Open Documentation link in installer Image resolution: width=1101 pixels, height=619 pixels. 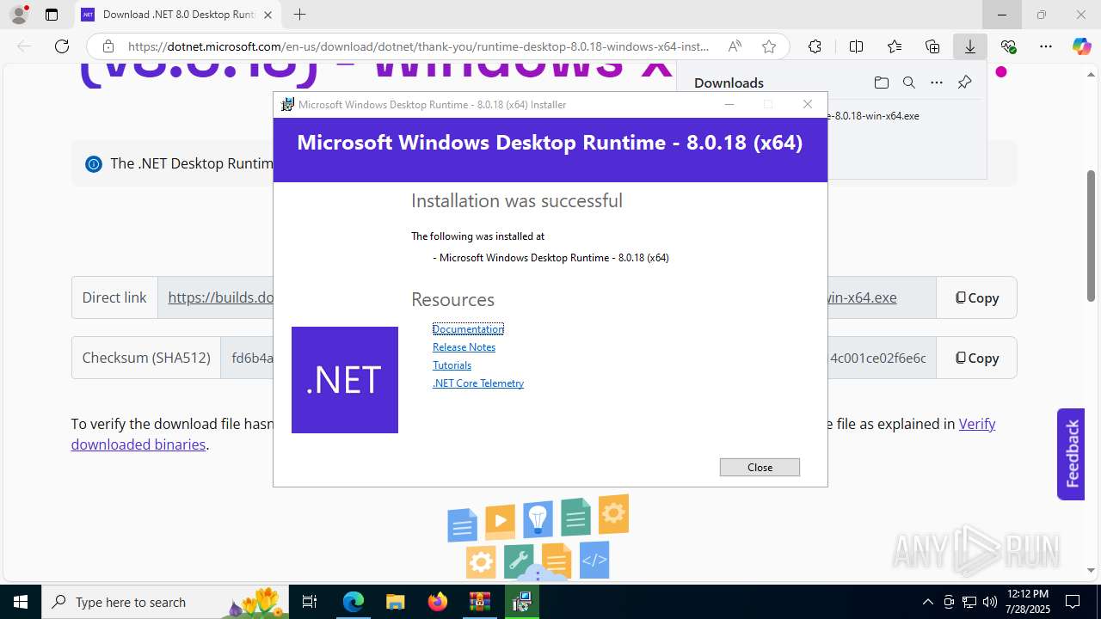468,329
